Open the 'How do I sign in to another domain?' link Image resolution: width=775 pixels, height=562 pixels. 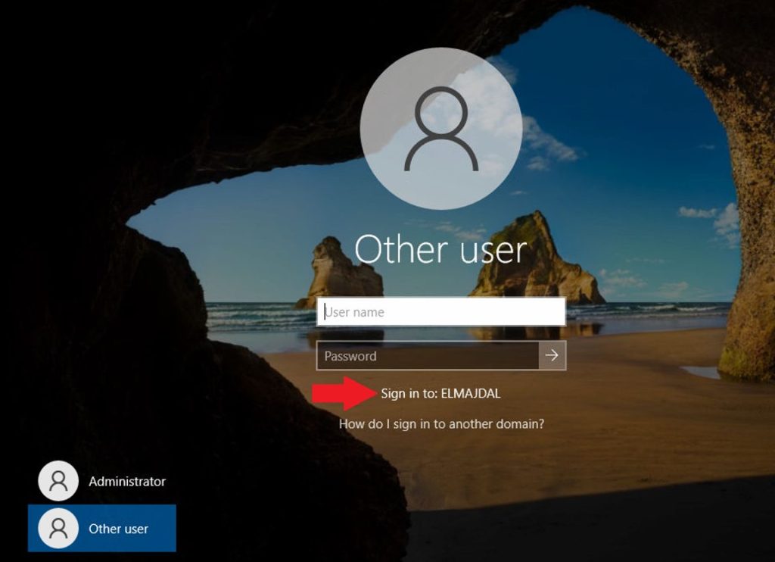tap(441, 424)
